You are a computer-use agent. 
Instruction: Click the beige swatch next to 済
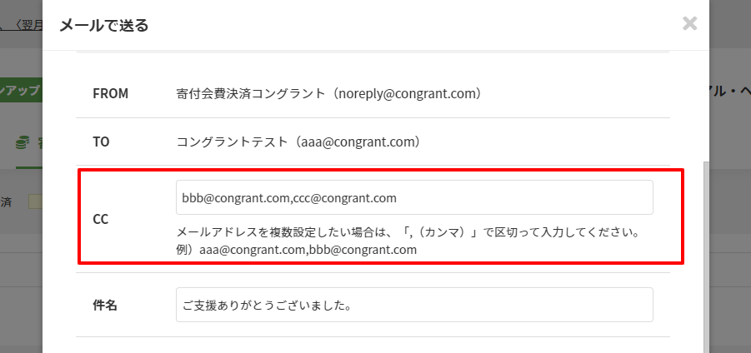coord(36,201)
